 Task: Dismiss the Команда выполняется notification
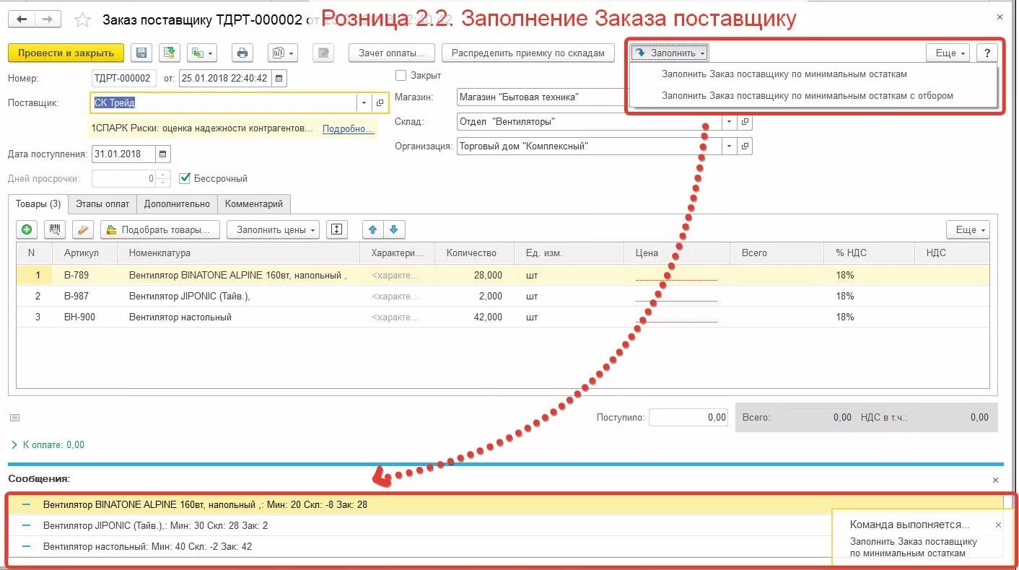(998, 525)
